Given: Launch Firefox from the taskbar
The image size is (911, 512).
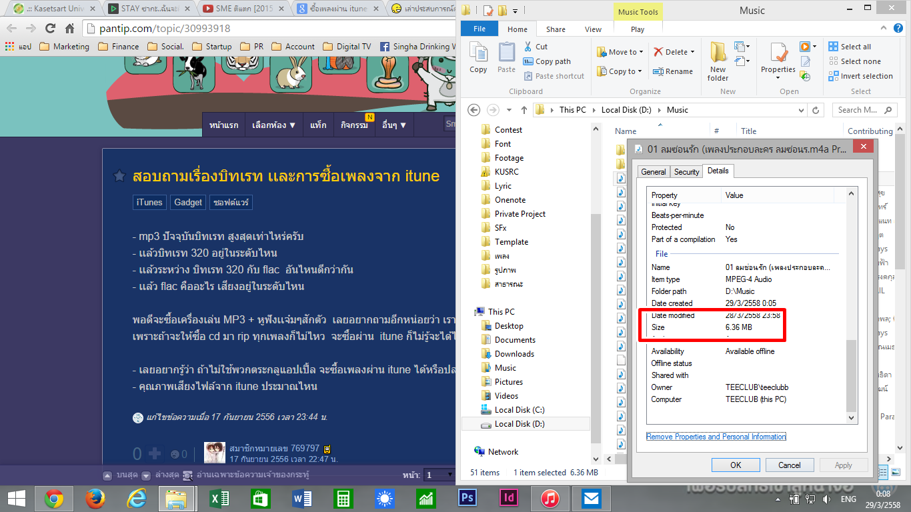Looking at the screenshot, I should coord(95,498).
